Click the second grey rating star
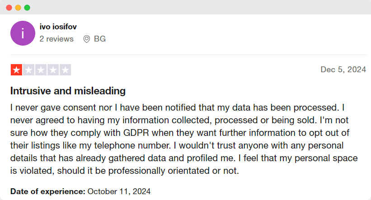Viewport: 371px width, 200px height. pos(28,70)
